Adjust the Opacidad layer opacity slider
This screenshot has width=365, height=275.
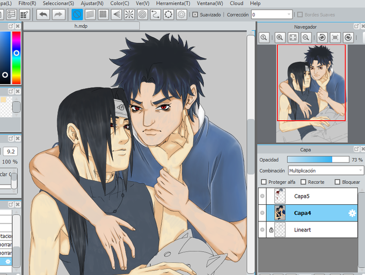(x=318, y=159)
